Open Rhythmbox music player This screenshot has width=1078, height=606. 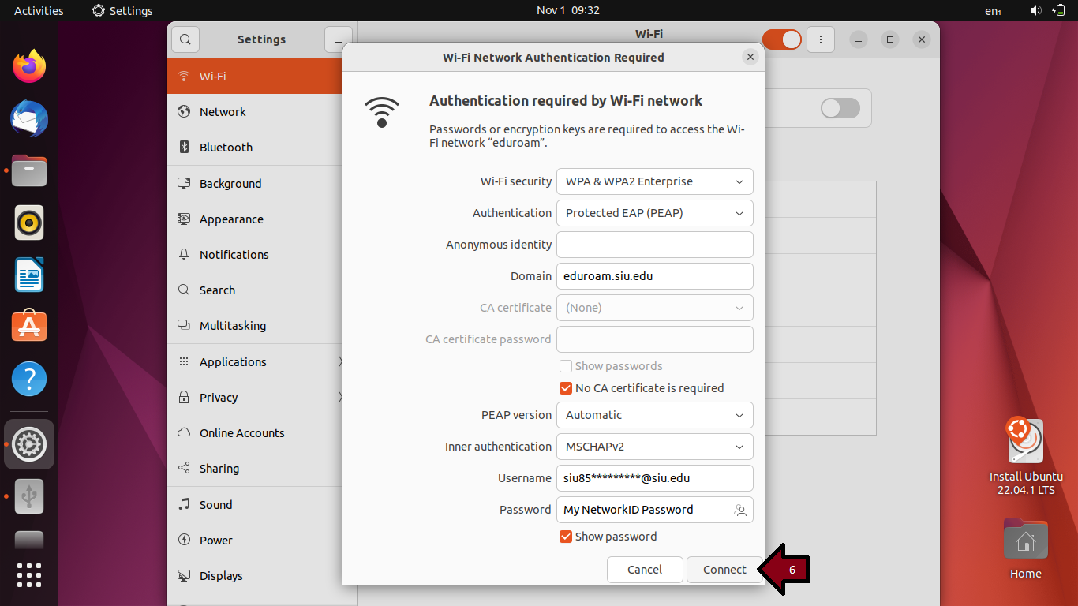28,223
